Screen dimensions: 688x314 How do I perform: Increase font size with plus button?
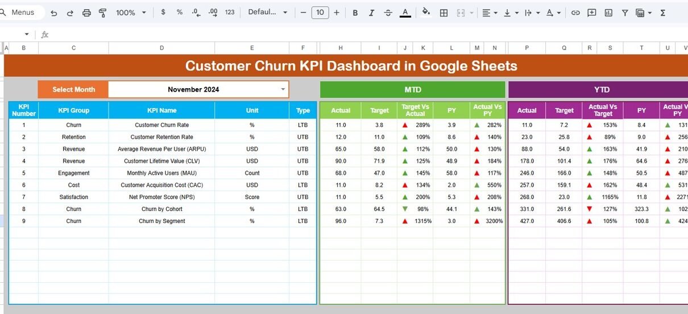337,13
